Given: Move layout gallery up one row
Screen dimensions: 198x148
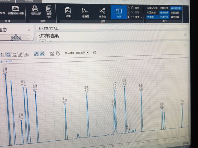Looking at the screenshot, I should click(128, 8).
